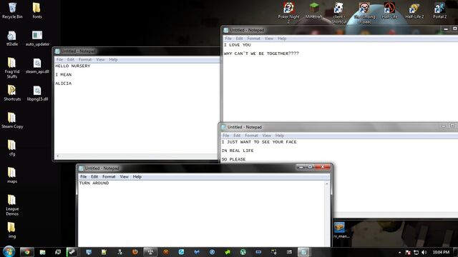Close the TURN AROUND Notepad window

click(323, 167)
